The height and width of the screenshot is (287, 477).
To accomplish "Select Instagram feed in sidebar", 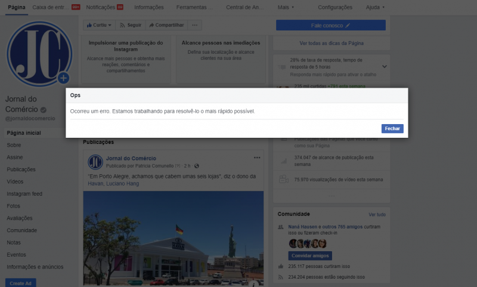I will coord(24,194).
